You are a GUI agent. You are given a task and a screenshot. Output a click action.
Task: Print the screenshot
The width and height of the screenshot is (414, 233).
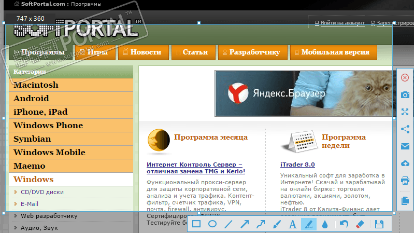pos(405,181)
